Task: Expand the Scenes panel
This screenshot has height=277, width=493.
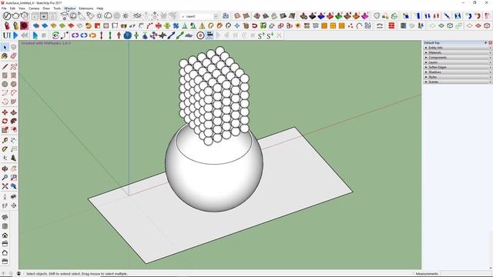Action: click(x=458, y=82)
